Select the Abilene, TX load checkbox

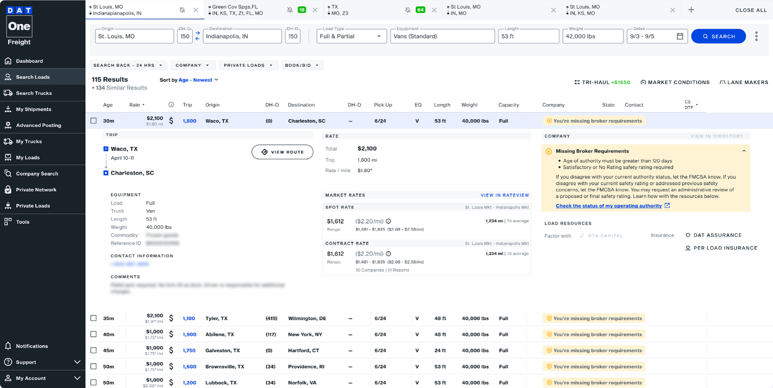94,334
